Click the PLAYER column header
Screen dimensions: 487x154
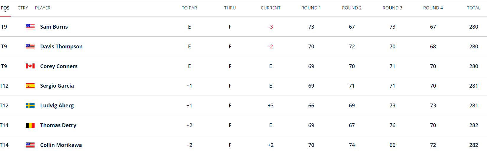[43, 8]
